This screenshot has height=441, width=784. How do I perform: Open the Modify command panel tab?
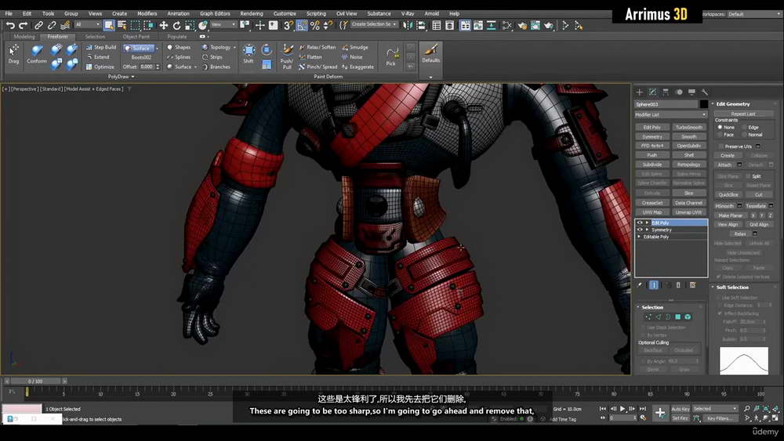pos(652,92)
